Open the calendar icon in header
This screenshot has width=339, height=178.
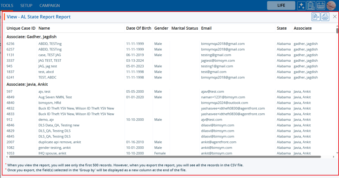[321, 6]
